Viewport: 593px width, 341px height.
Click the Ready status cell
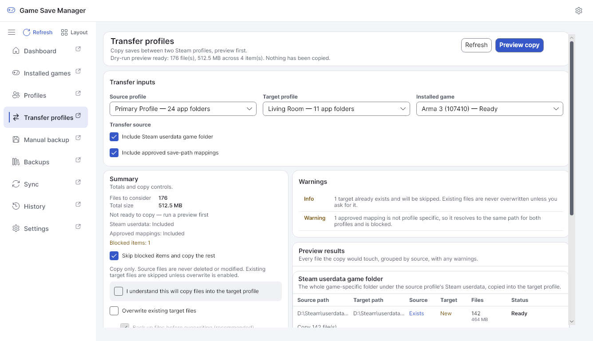[519, 313]
